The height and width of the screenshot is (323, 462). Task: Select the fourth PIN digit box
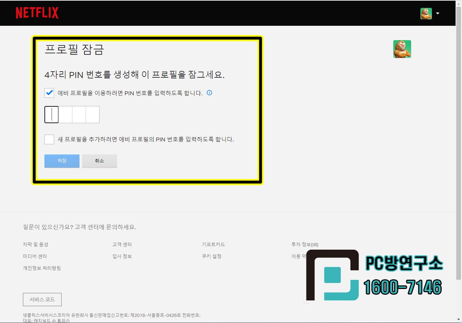92,115
